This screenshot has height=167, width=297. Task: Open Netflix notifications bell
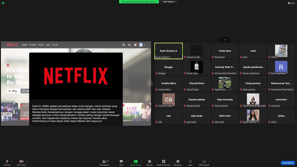tap(135, 45)
